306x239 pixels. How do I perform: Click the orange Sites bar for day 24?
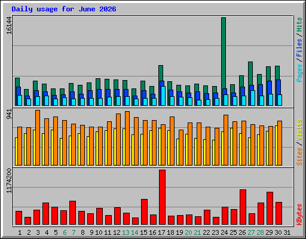click(226, 140)
